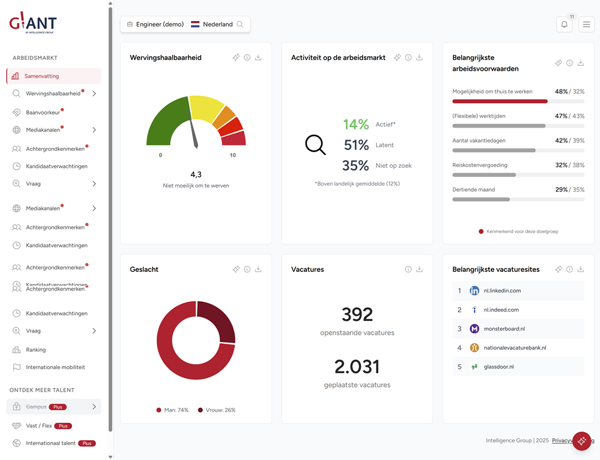Toggle the Vrouw legend item in Geslacht chart
This screenshot has height=460, width=600.
click(x=217, y=410)
